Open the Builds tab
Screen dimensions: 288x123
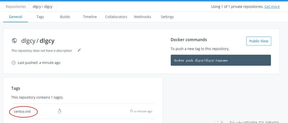pos(65,17)
